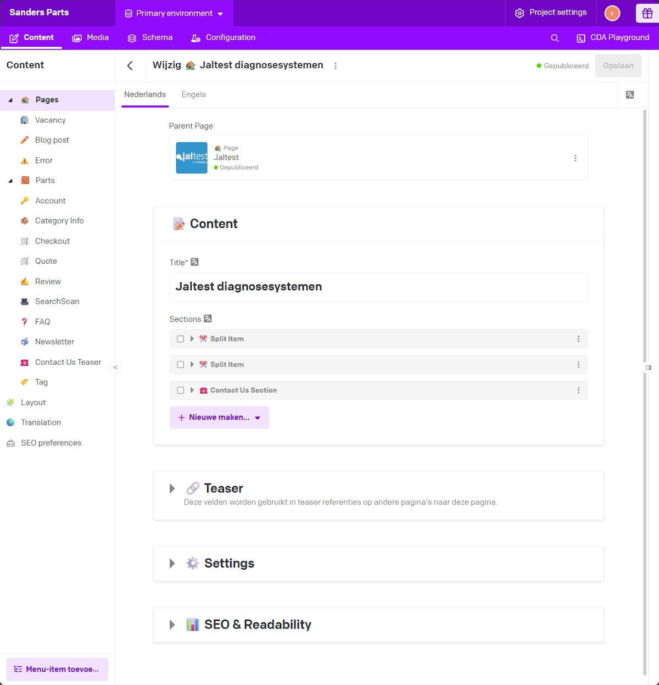This screenshot has width=659, height=685.
Task: Click the Gepubliceerd status in the header
Action: (562, 66)
